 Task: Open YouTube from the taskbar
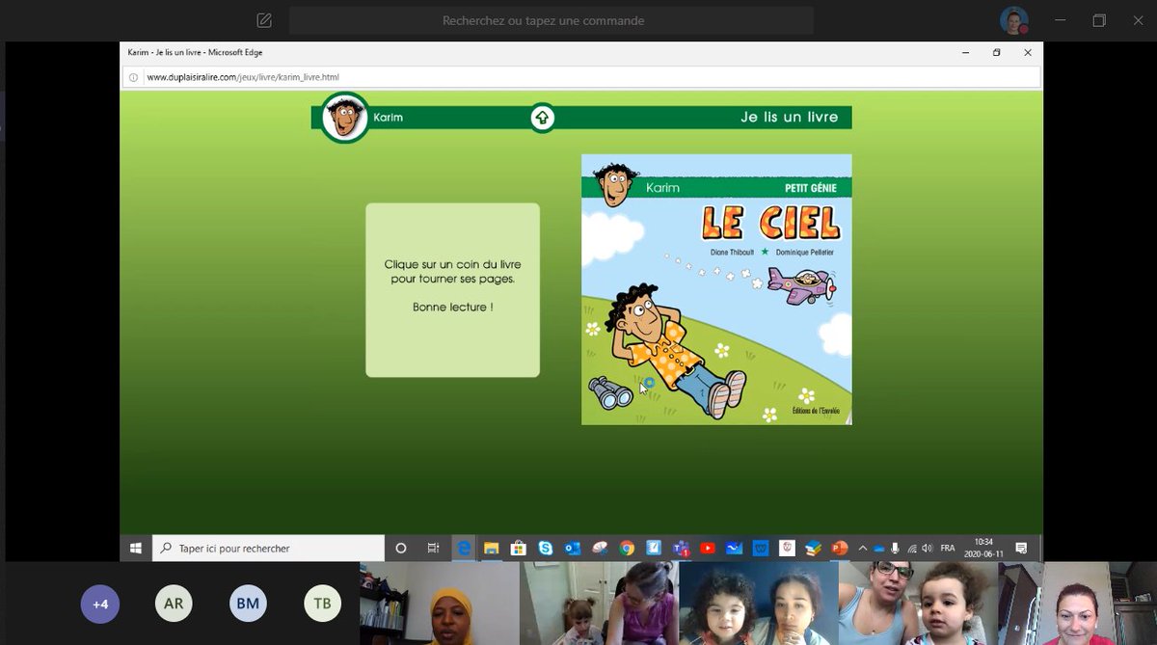(707, 548)
